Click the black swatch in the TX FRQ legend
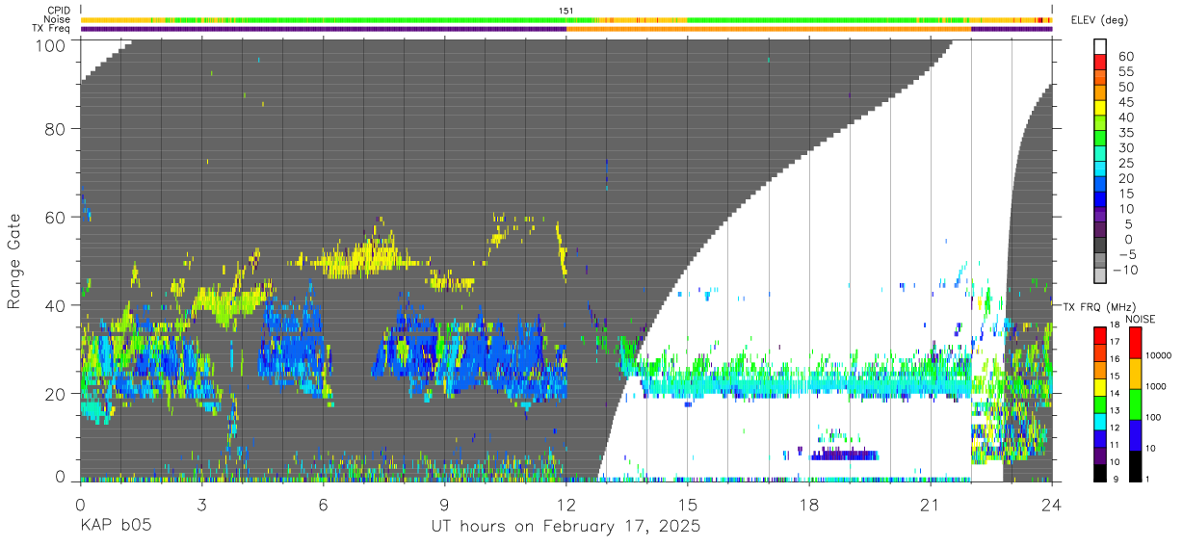1183x546 pixels. [1100, 473]
